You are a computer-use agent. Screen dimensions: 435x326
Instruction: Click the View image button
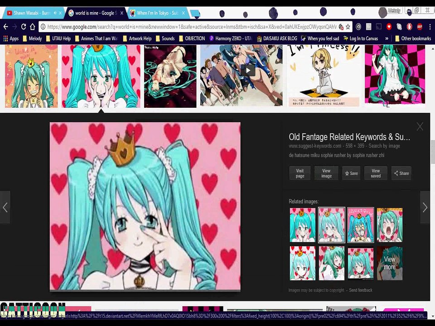(x=326, y=173)
